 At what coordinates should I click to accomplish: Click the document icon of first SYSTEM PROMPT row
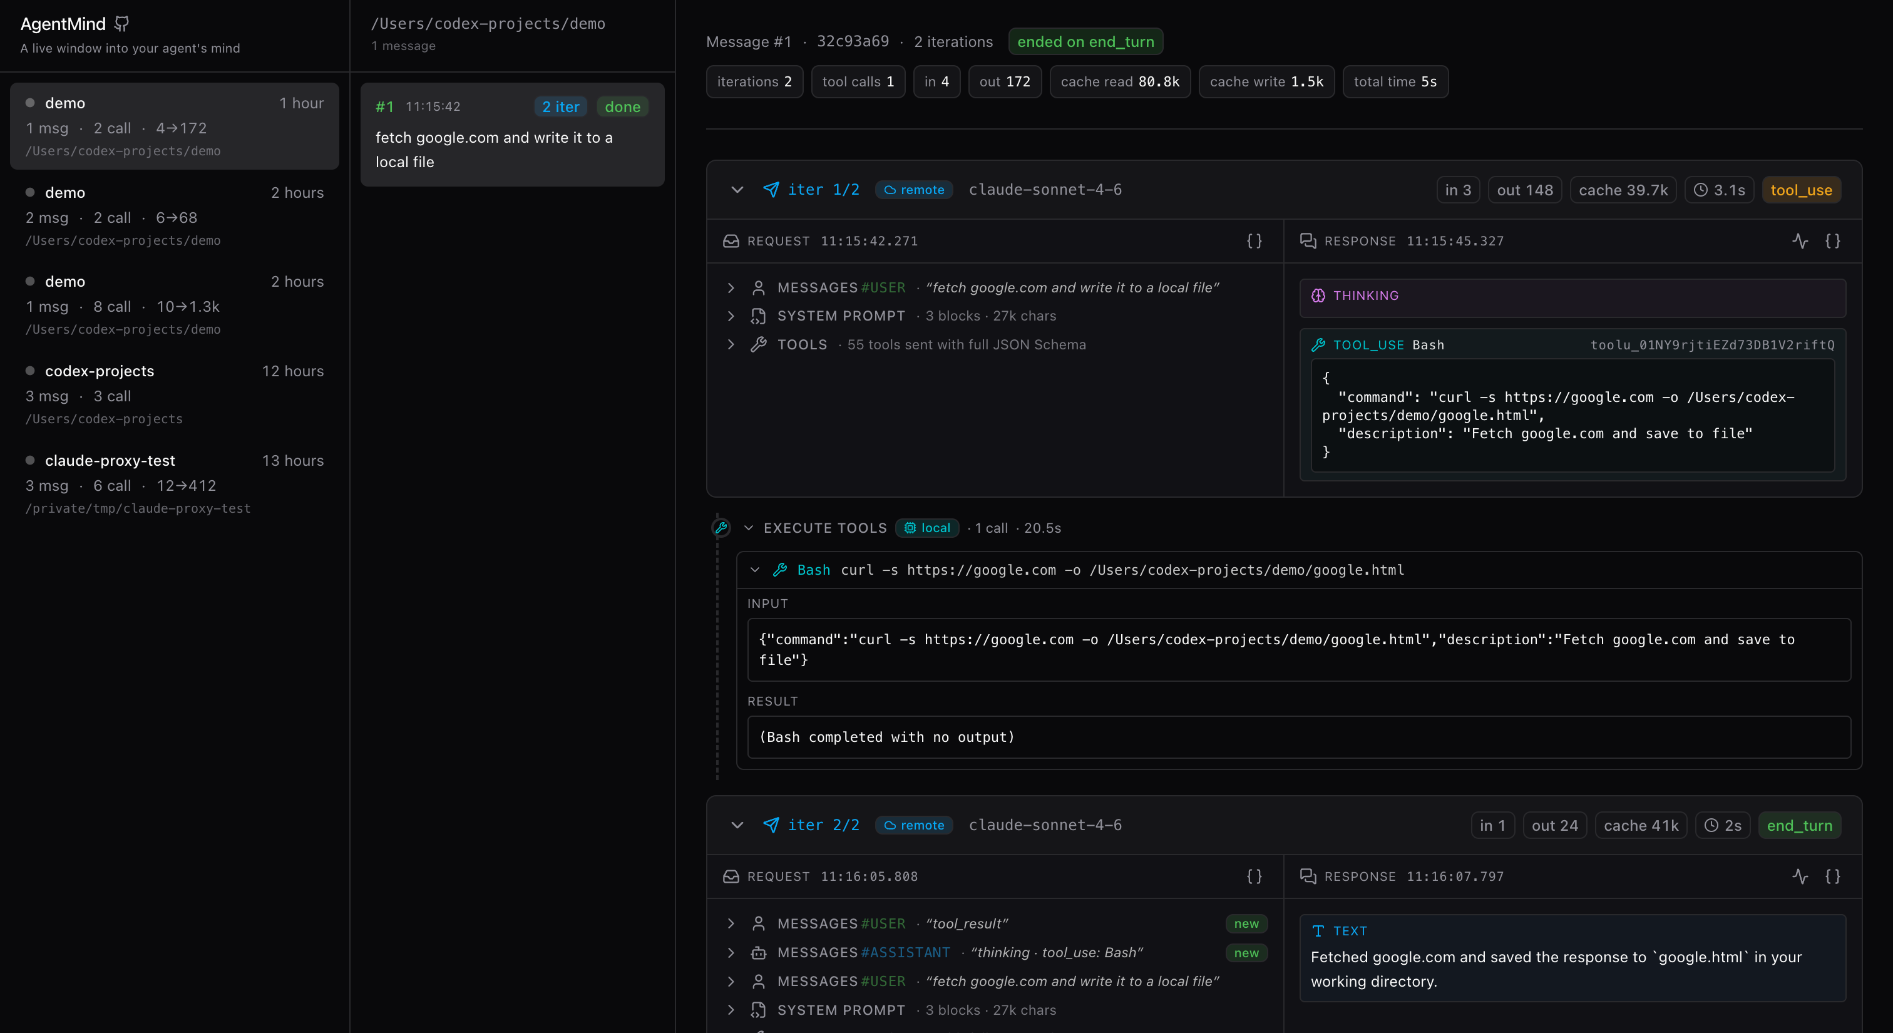pyautogui.click(x=758, y=316)
